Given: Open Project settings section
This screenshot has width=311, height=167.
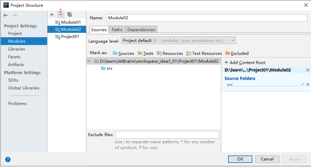Looking at the screenshot, I should (15, 34).
